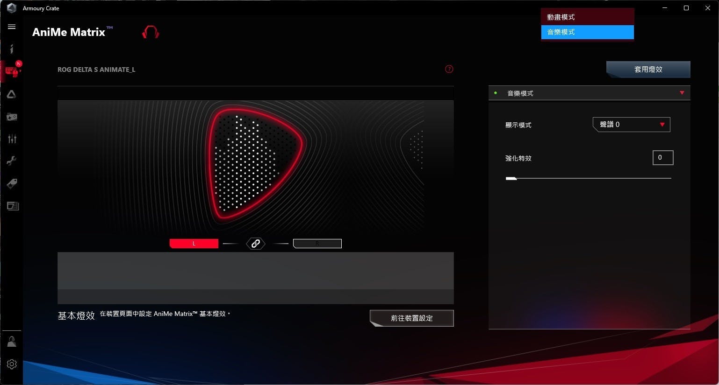Expand the 音樂模式 mode dropdown
The height and width of the screenshot is (385, 719).
pyautogui.click(x=590, y=93)
